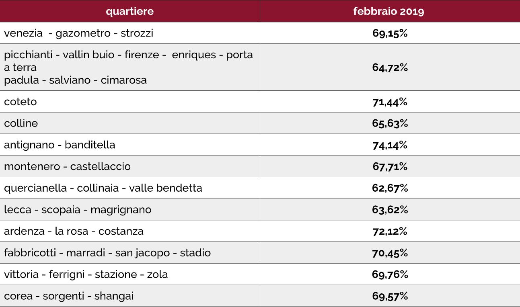
Task: Click the "febbraio 2019" column header
Action: (389, 11)
